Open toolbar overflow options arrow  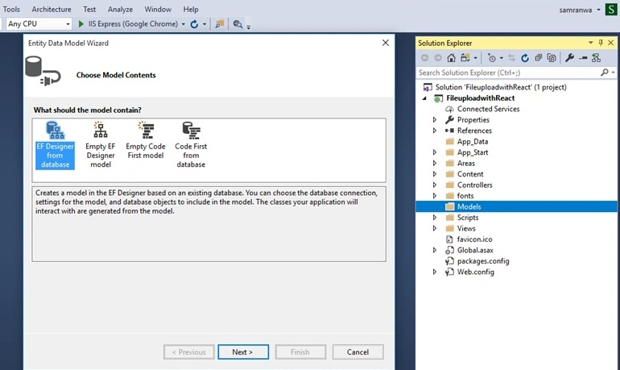pos(249,27)
